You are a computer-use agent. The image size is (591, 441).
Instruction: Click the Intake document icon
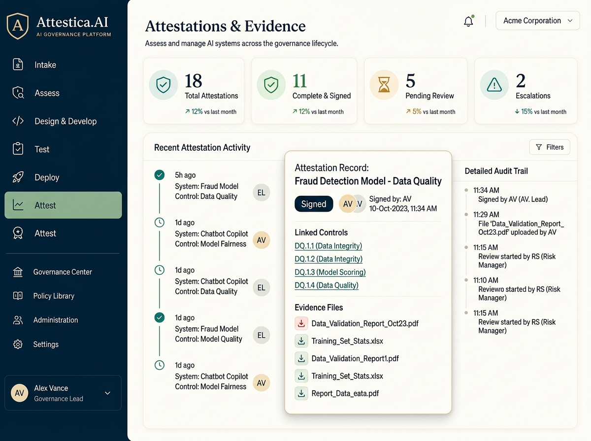[18, 65]
